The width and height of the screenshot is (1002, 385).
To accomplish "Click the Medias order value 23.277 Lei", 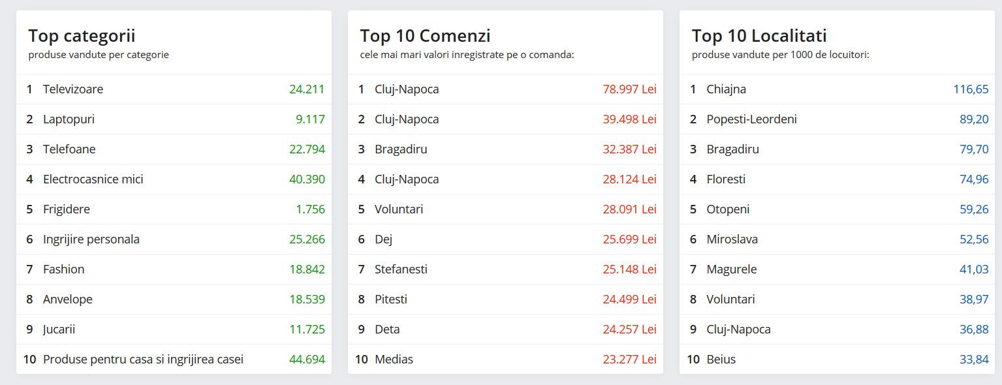I will click(629, 360).
